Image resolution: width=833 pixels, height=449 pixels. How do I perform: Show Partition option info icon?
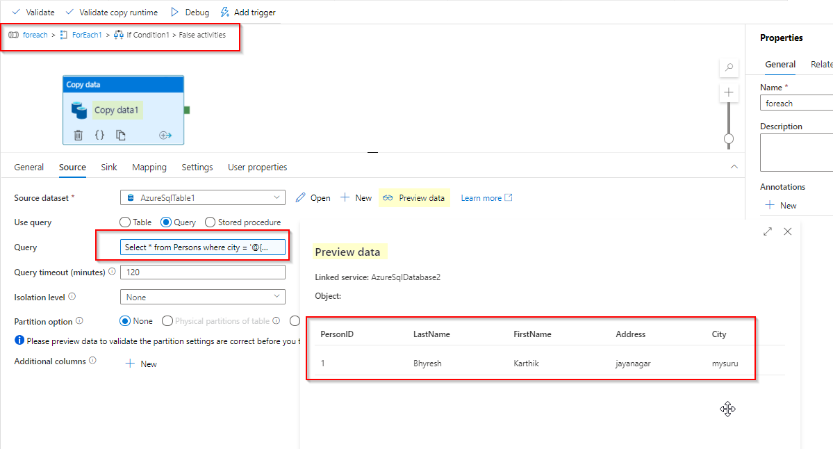coord(80,321)
